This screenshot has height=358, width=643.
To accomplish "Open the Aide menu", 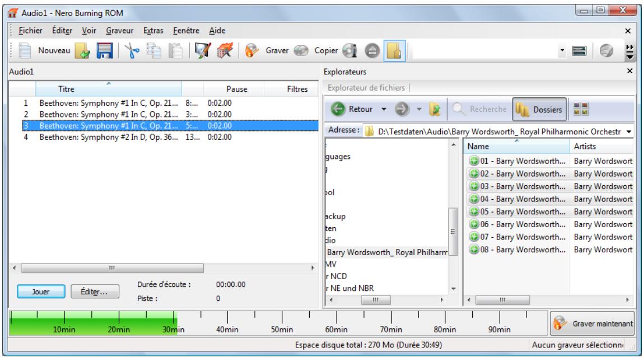I will tap(217, 31).
